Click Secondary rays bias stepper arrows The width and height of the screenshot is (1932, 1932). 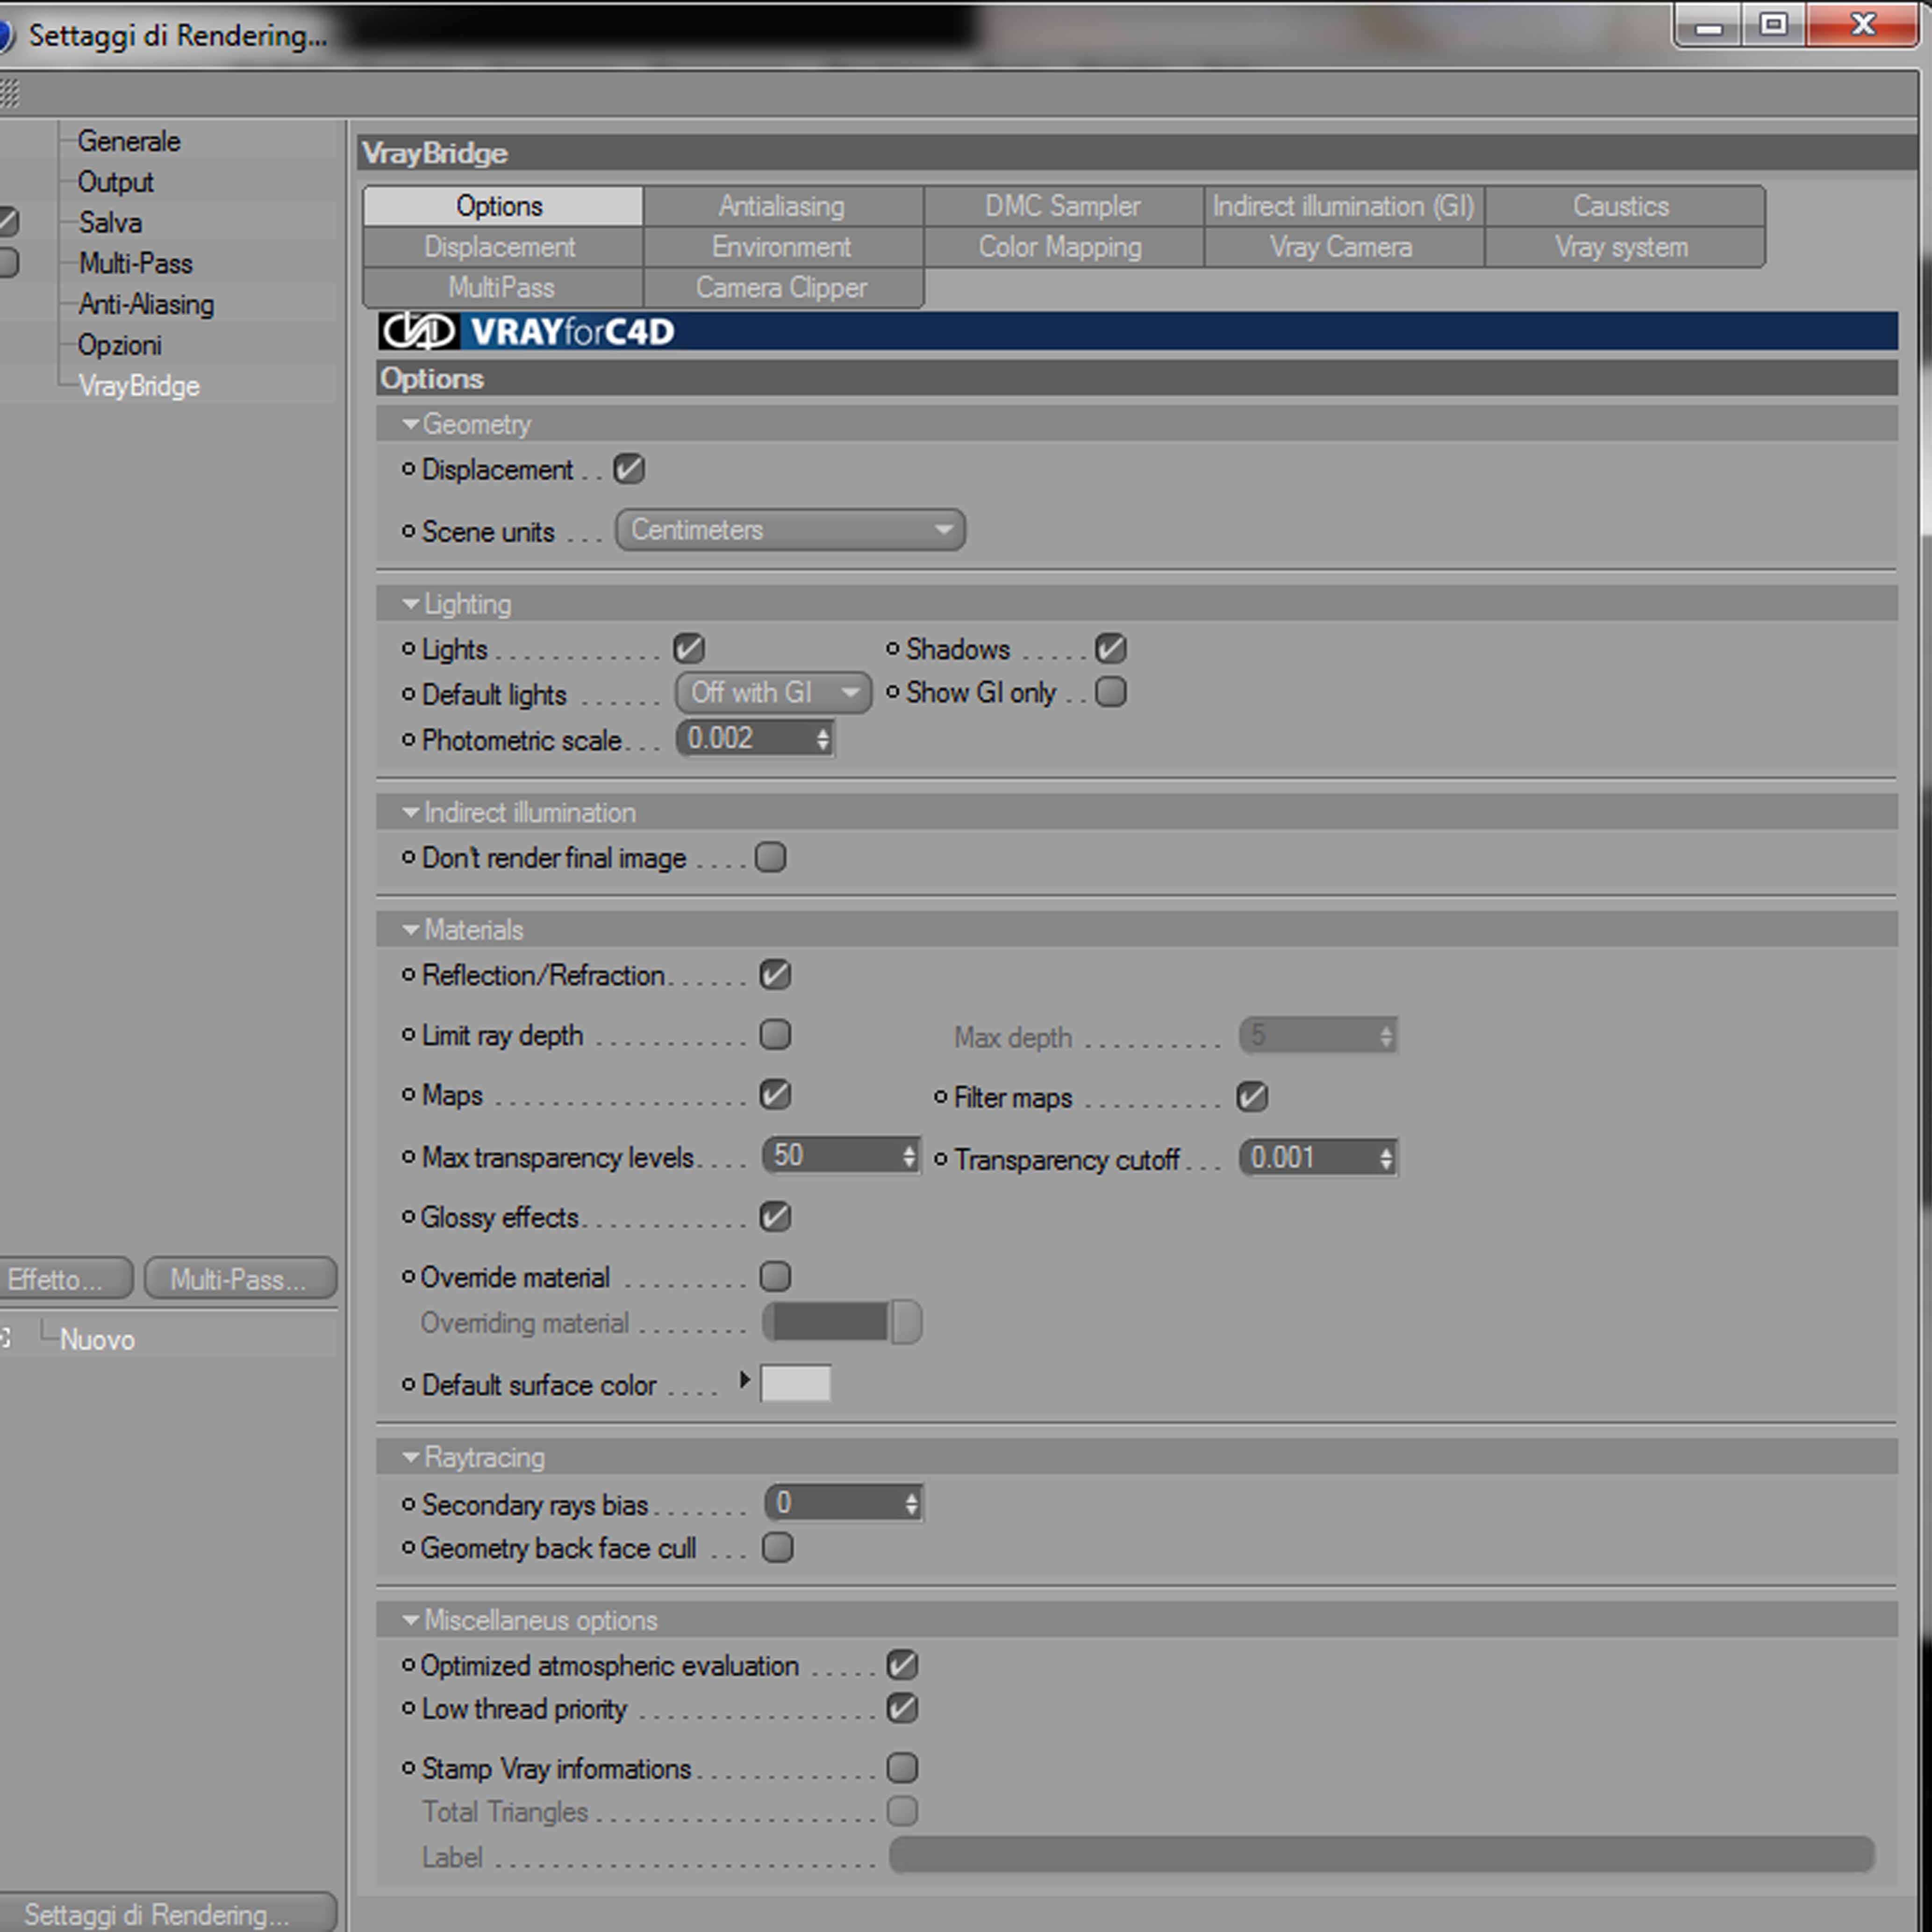[x=911, y=1503]
